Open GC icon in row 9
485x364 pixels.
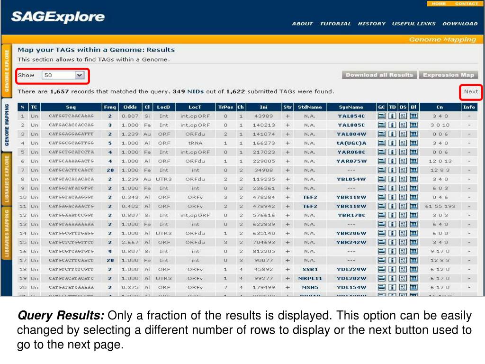(x=382, y=188)
